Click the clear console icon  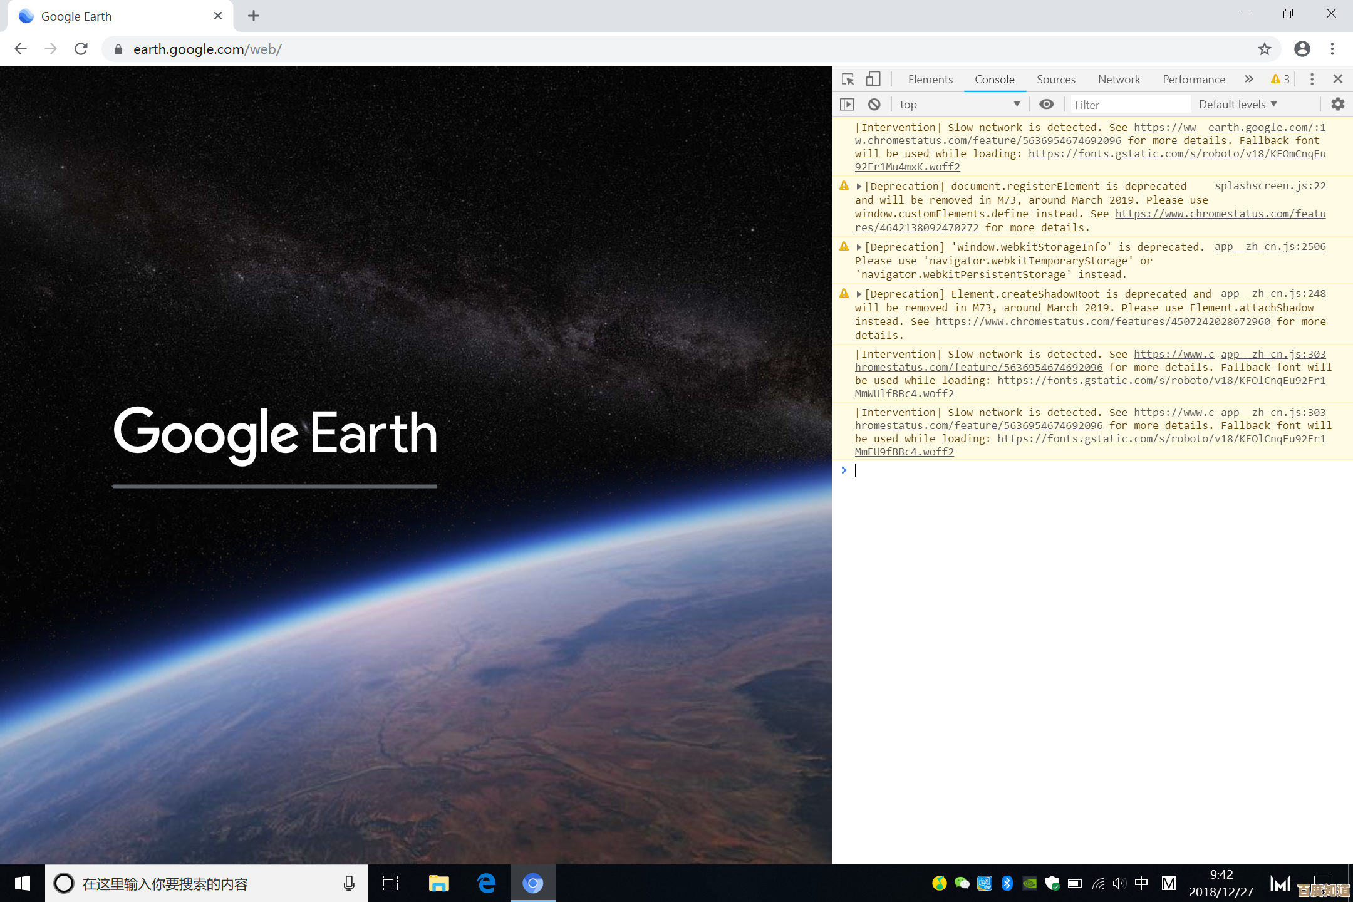click(x=874, y=105)
